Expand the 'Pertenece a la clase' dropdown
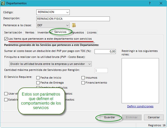This screenshot has width=167, height=128. (x=67, y=25)
